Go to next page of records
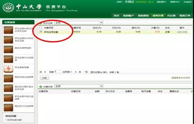Screen dimensions: 194x124 [76, 72]
